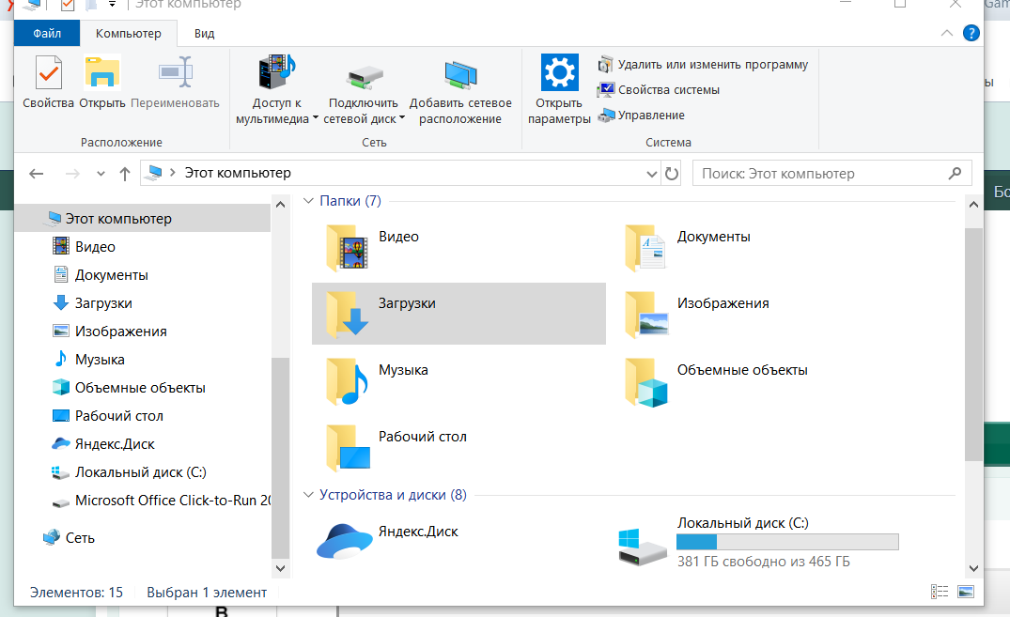Screen dimensions: 1010x617
Task: Open the recent locations dropdown arrow
Action: [x=101, y=173]
